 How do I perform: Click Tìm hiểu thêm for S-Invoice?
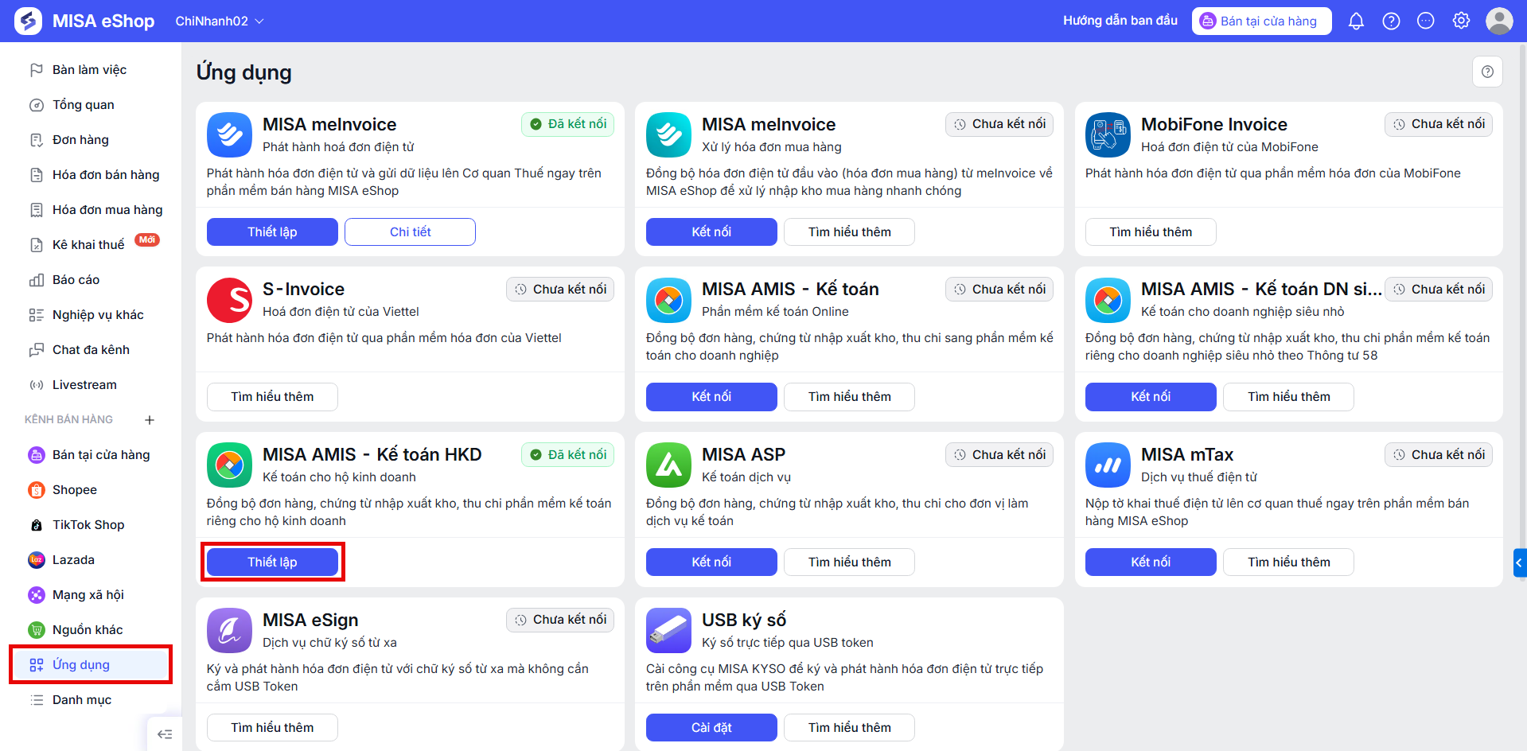272,397
